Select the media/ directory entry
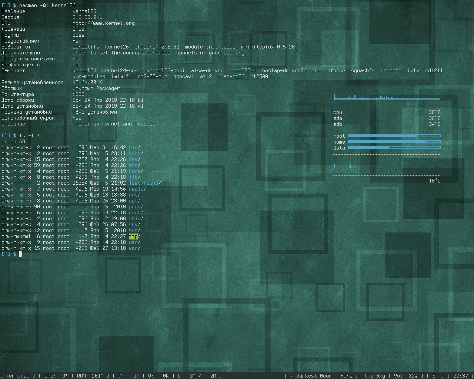Image resolution: width=474 pixels, height=379 pixels. (137, 189)
